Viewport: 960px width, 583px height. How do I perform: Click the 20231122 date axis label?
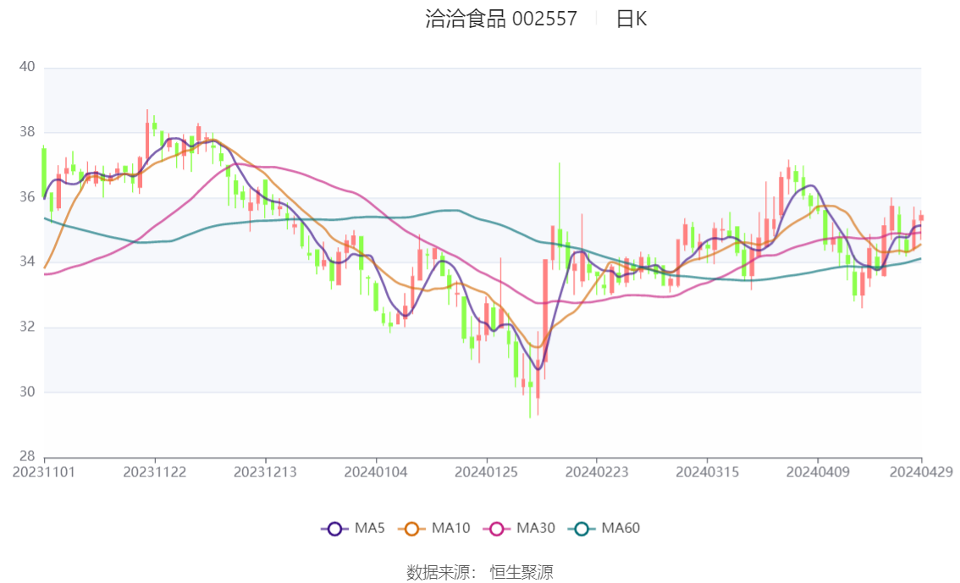pos(154,471)
